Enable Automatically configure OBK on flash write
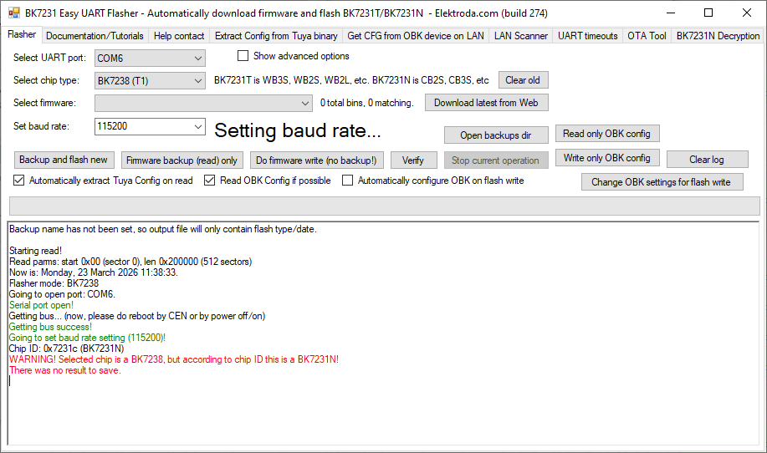 347,181
